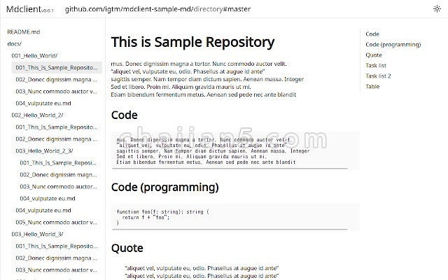The width and height of the screenshot is (448, 280).
Task: Navigate to Task list in the outline
Action: 376,65
